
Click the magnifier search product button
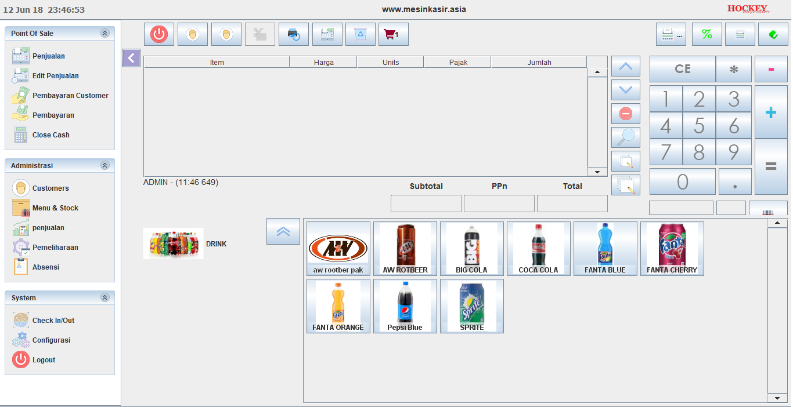pyautogui.click(x=626, y=137)
